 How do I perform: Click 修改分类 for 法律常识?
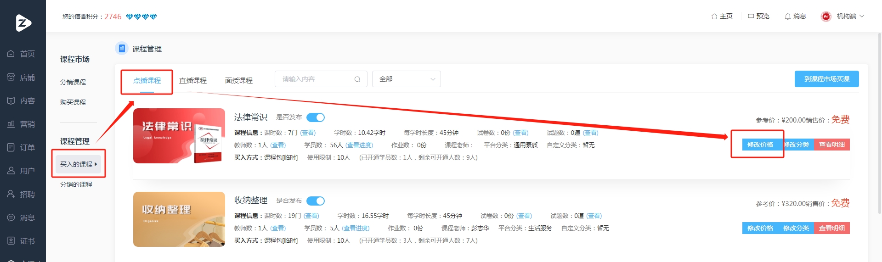coord(796,145)
